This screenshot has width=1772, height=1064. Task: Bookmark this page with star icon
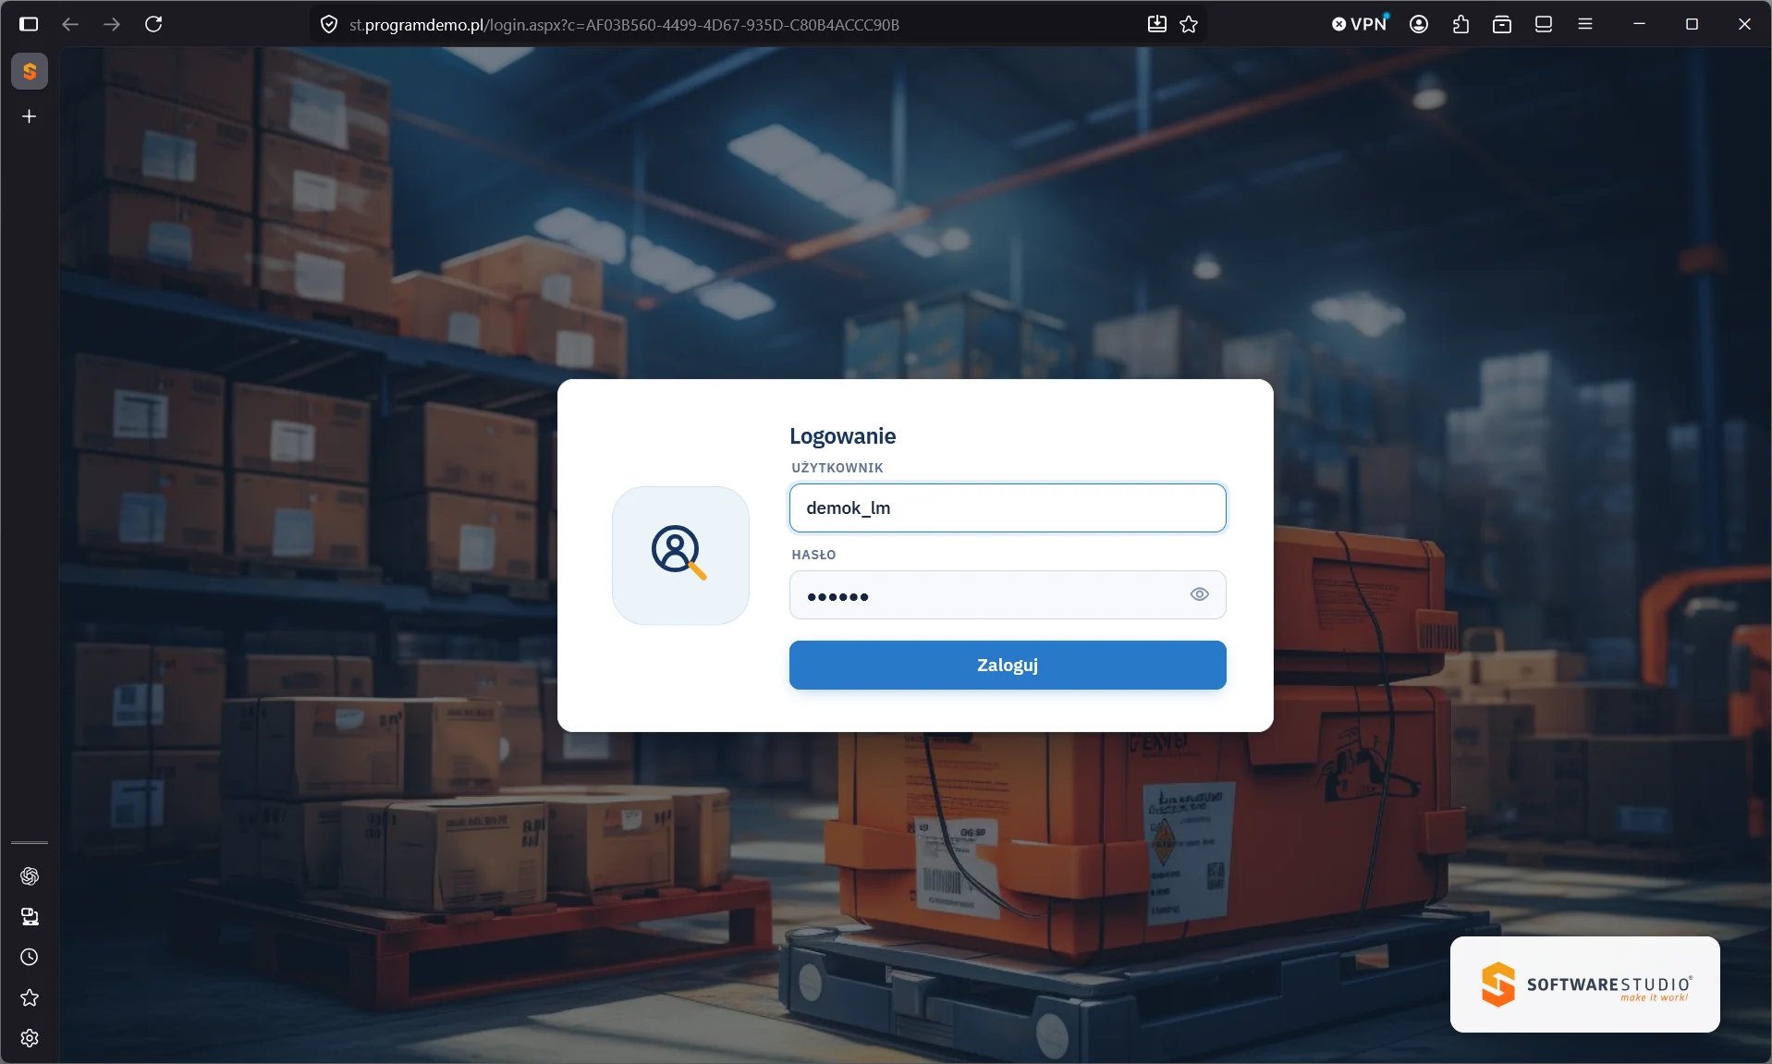(x=1189, y=24)
